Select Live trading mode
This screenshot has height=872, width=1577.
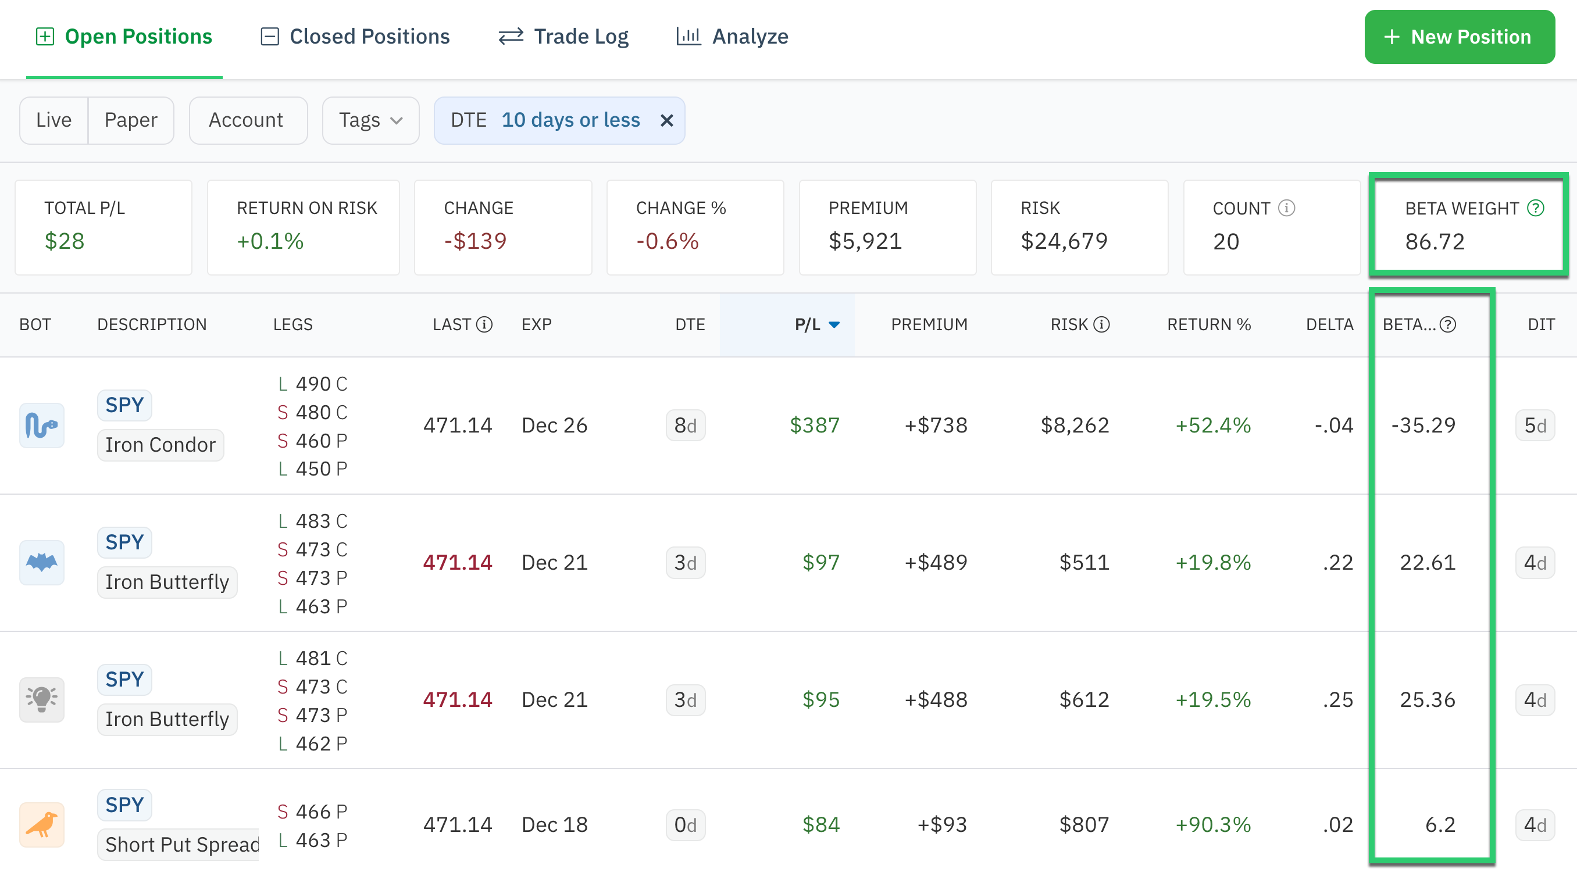(x=53, y=120)
